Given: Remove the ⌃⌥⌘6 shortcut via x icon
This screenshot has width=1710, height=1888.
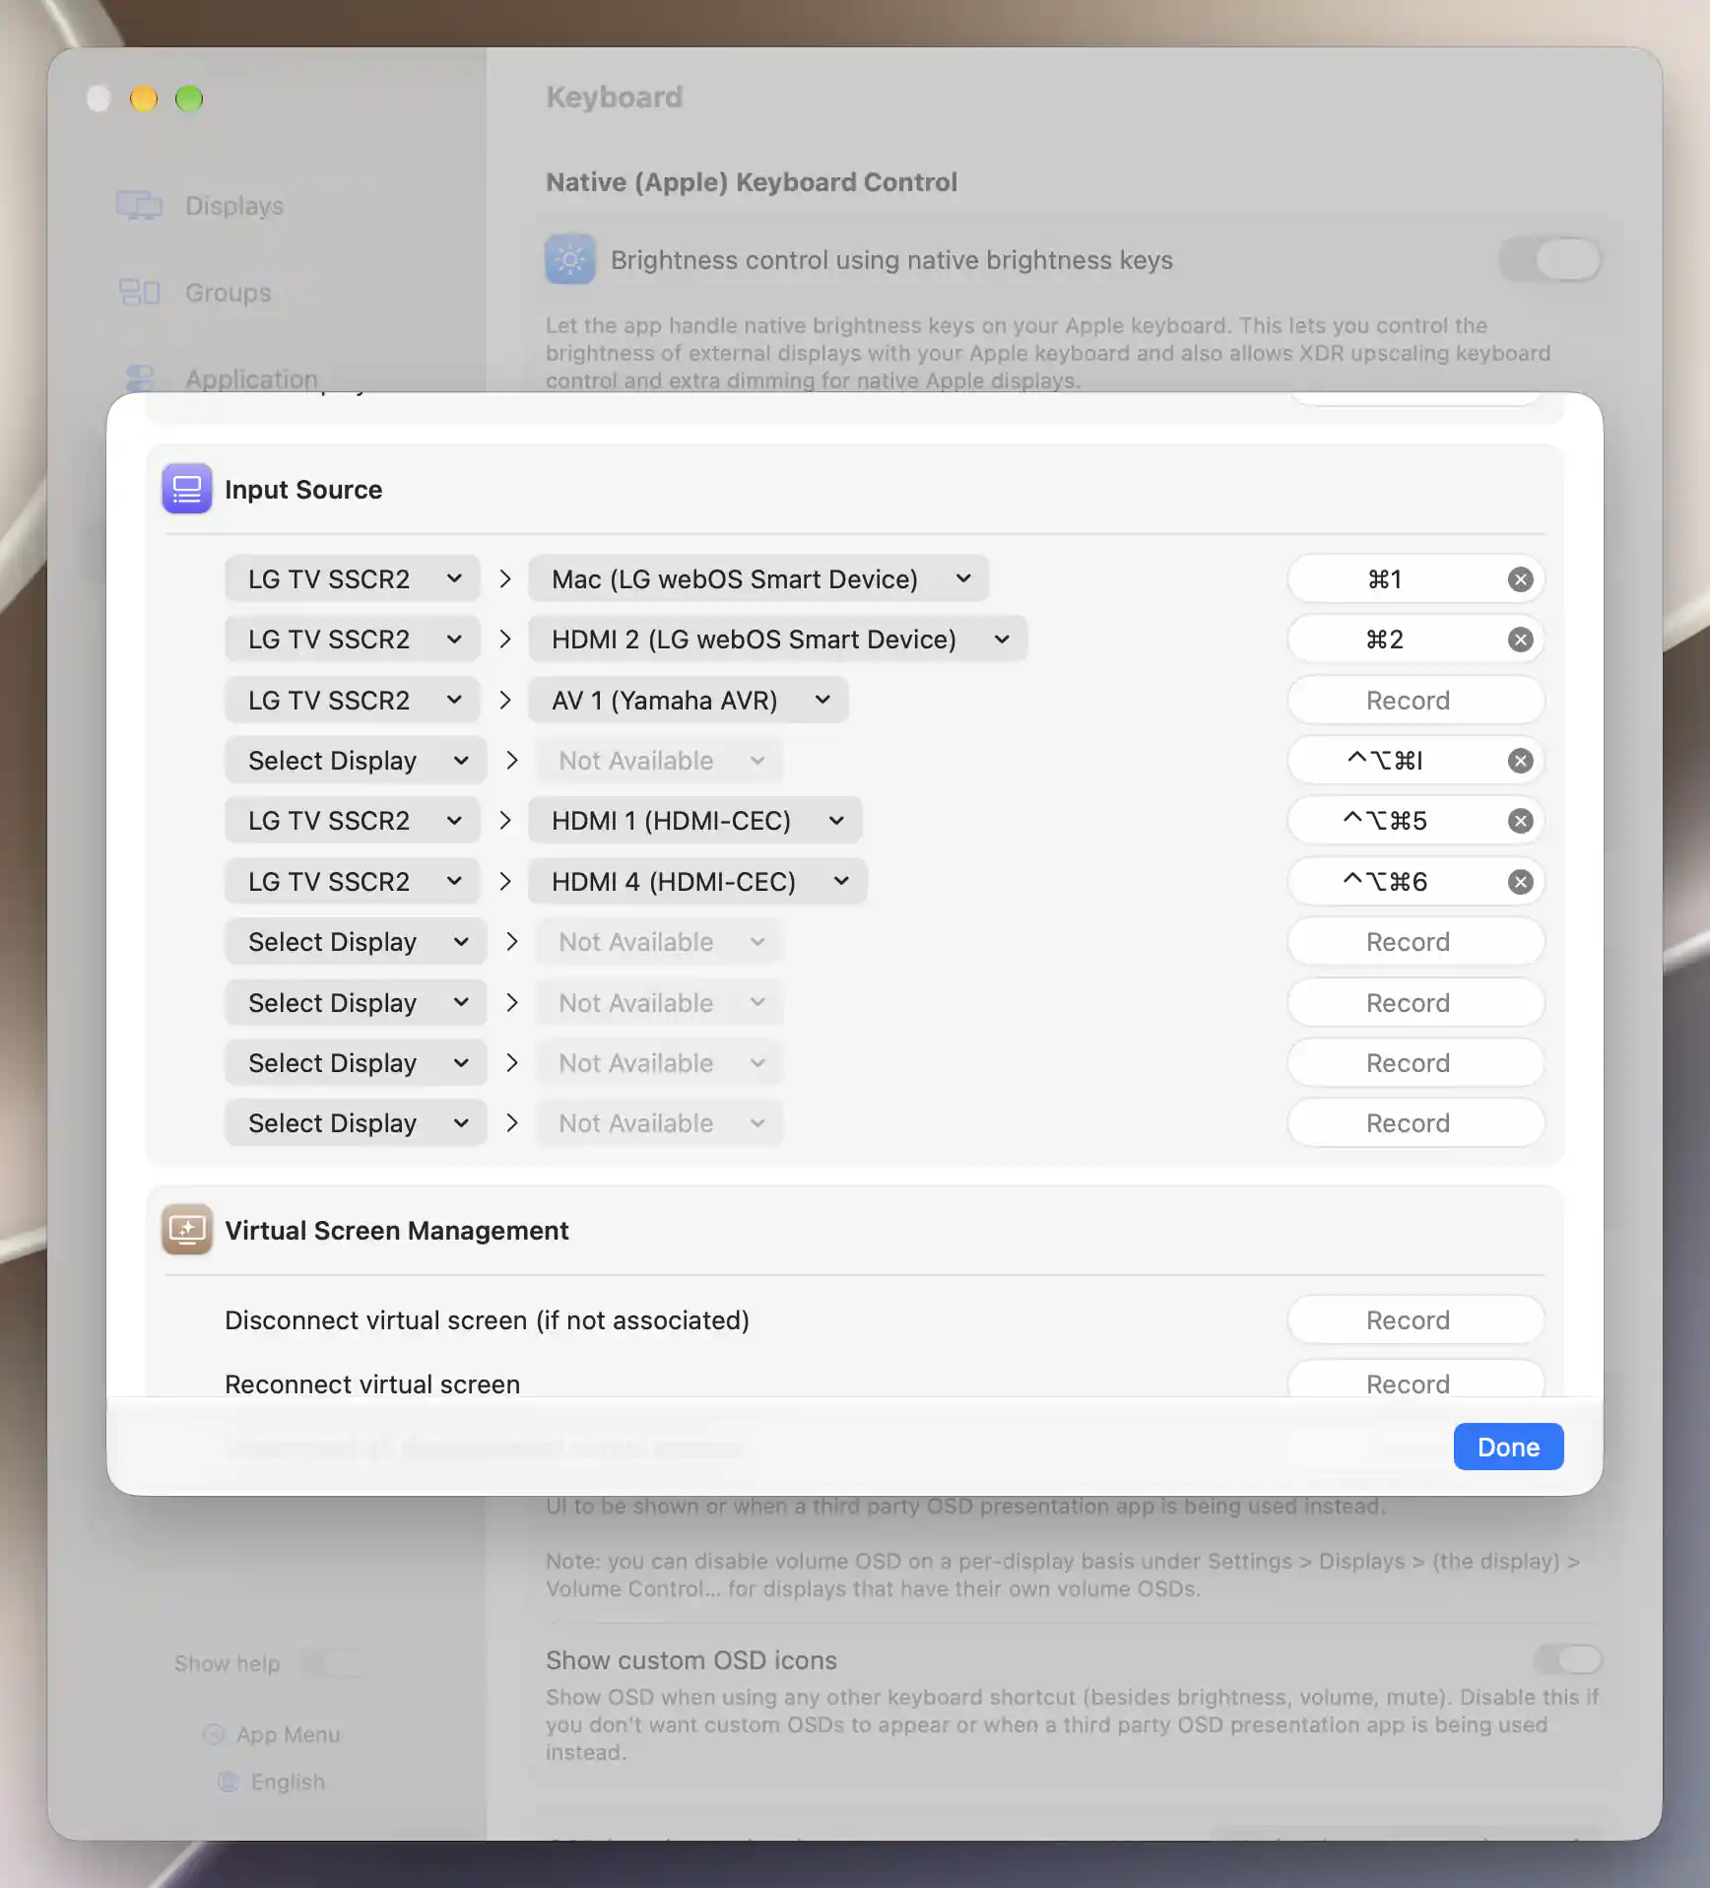Looking at the screenshot, I should [1520, 882].
